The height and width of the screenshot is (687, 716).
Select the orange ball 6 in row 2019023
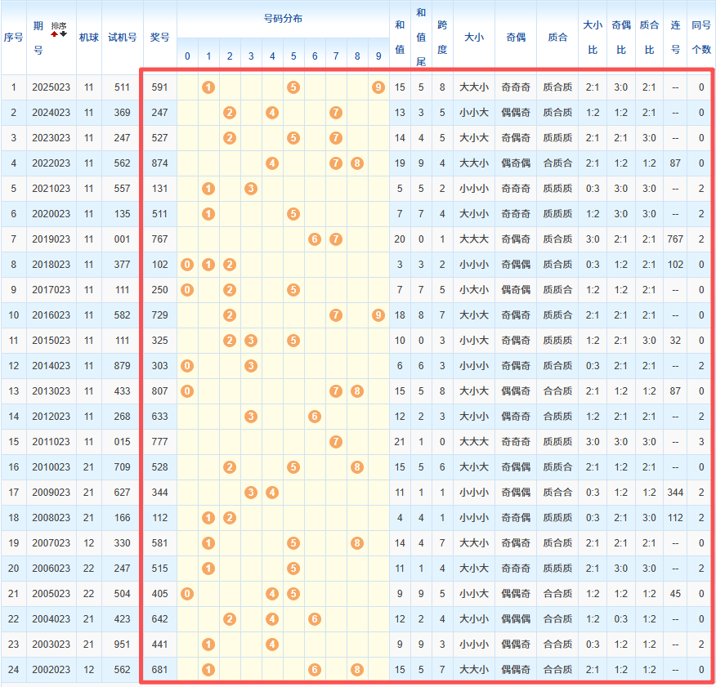315,239
